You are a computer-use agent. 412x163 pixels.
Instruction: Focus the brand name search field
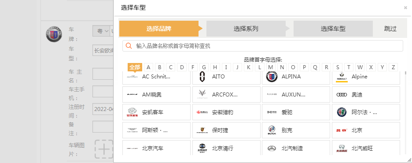pos(263,46)
